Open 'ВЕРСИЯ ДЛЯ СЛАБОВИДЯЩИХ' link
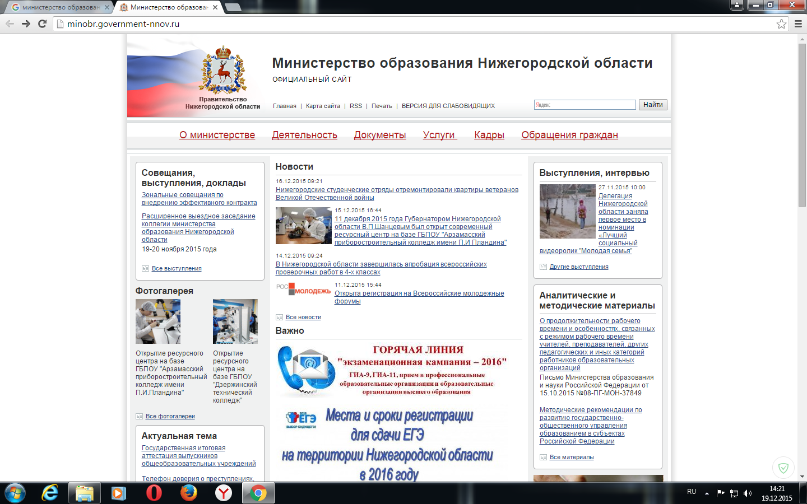Viewport: 807px width, 504px height. pos(448,106)
